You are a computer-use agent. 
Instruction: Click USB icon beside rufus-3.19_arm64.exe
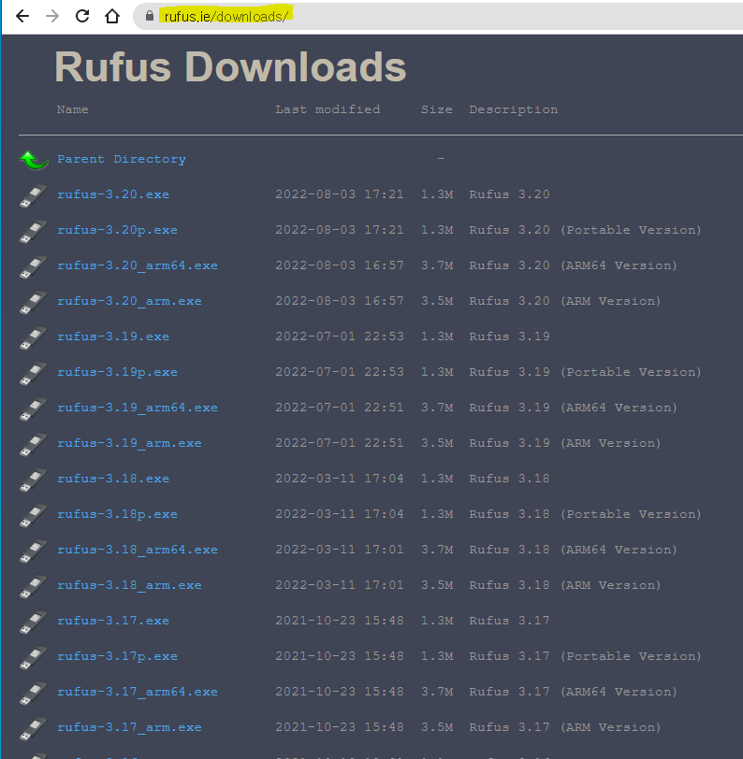33,408
